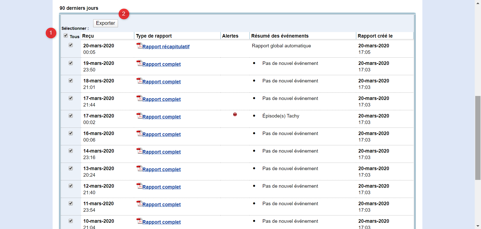Open Rapport complet link for 17-mars-2020 21:44
This screenshot has height=229, width=481.
point(161,99)
